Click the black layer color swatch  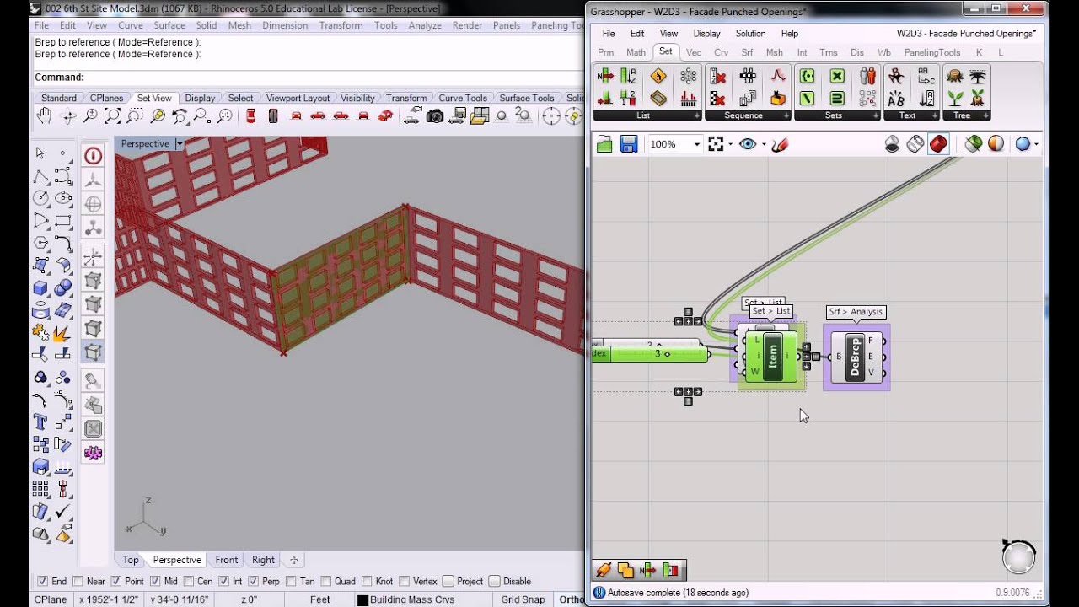362,600
